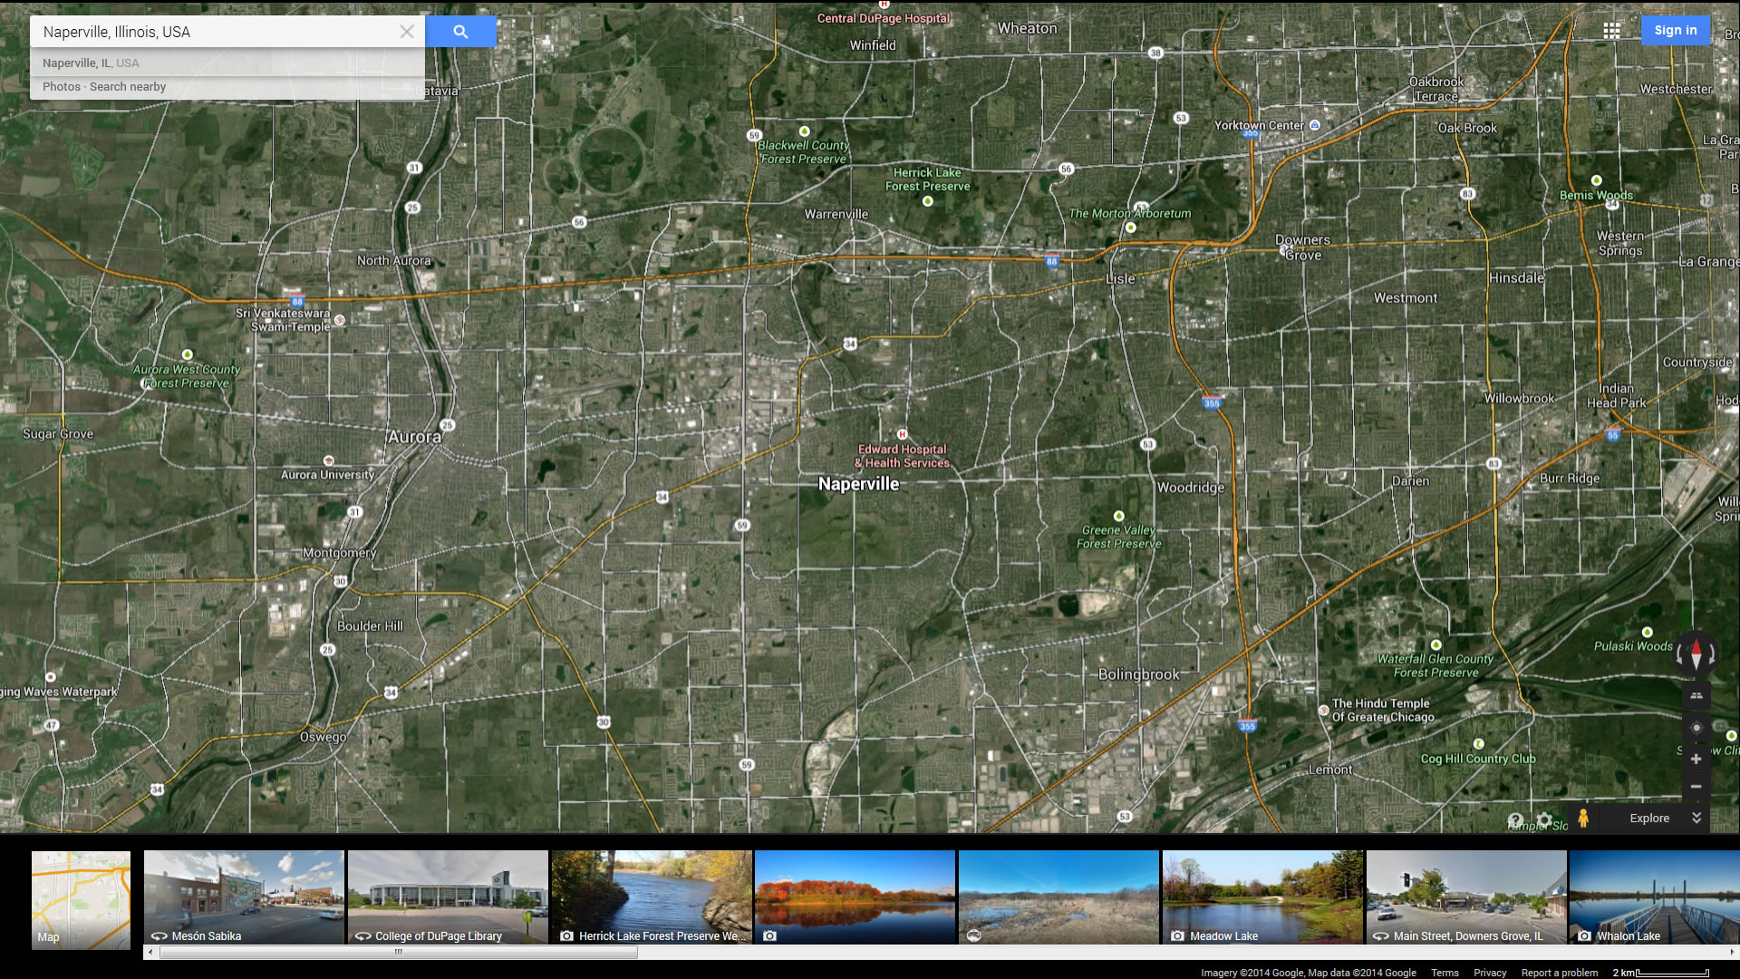Select the Street View pegman

coord(1583,818)
